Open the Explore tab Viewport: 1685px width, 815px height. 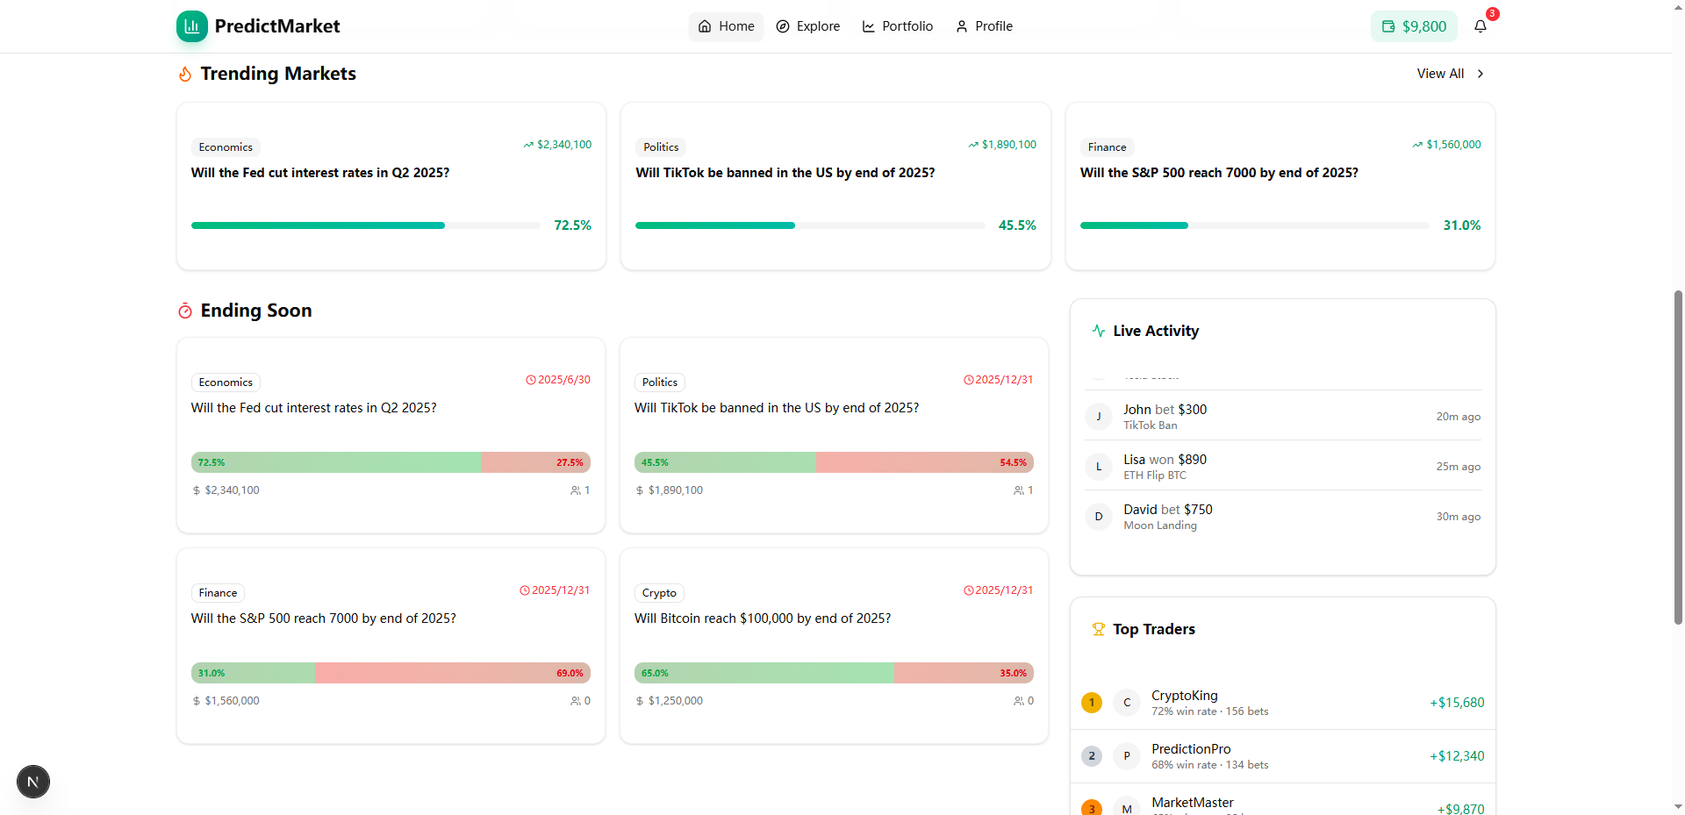pos(807,26)
